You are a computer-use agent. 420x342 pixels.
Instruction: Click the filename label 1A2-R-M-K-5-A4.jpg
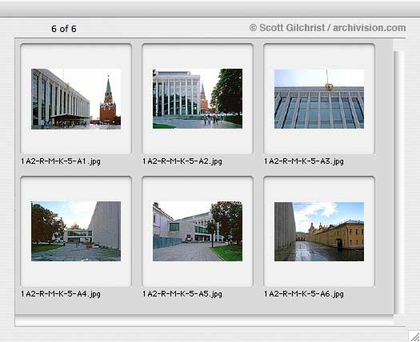click(x=61, y=294)
